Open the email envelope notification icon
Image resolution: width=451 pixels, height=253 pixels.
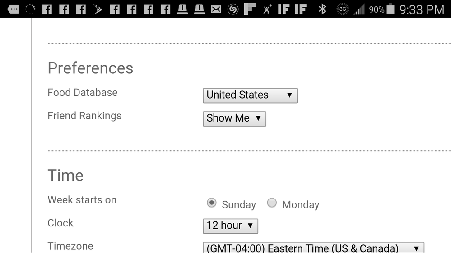216,9
